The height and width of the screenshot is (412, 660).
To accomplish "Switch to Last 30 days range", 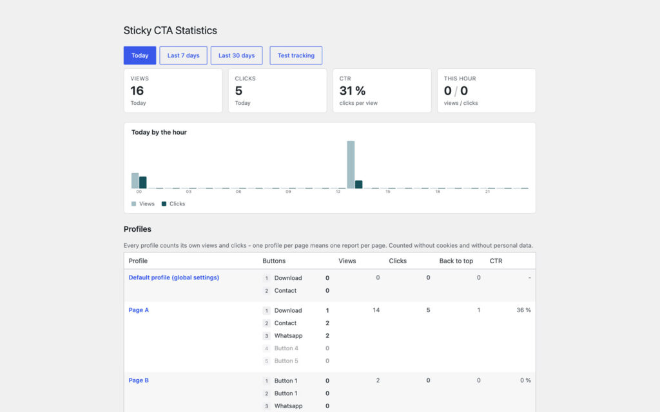I will pos(237,55).
